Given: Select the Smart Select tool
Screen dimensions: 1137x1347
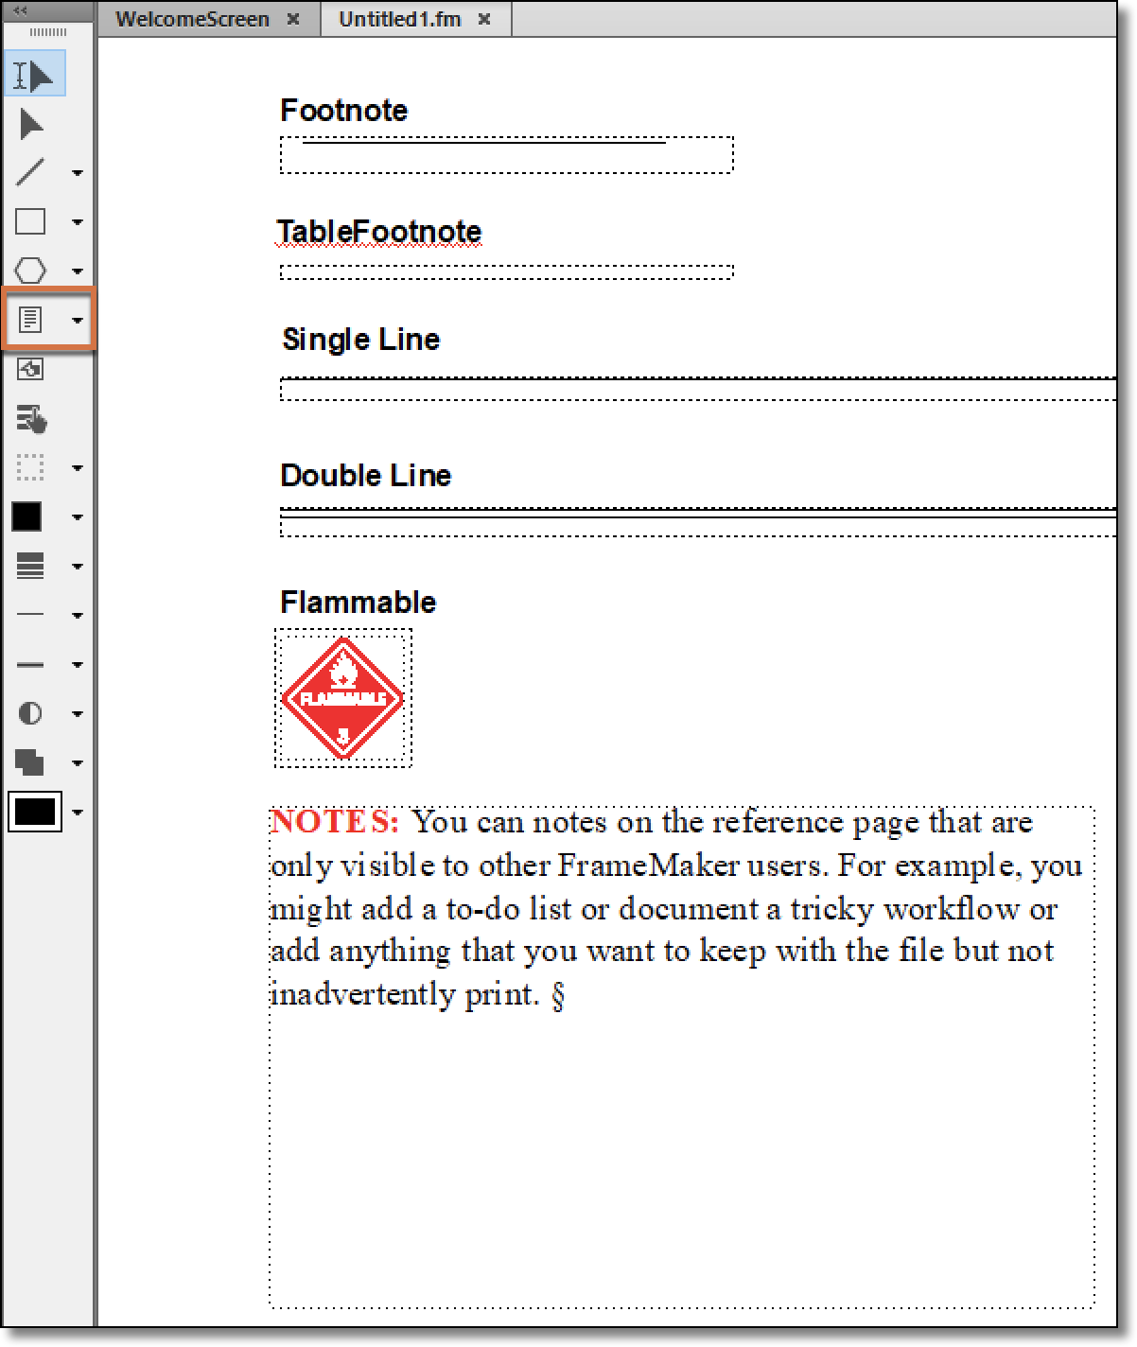Looking at the screenshot, I should (x=34, y=72).
